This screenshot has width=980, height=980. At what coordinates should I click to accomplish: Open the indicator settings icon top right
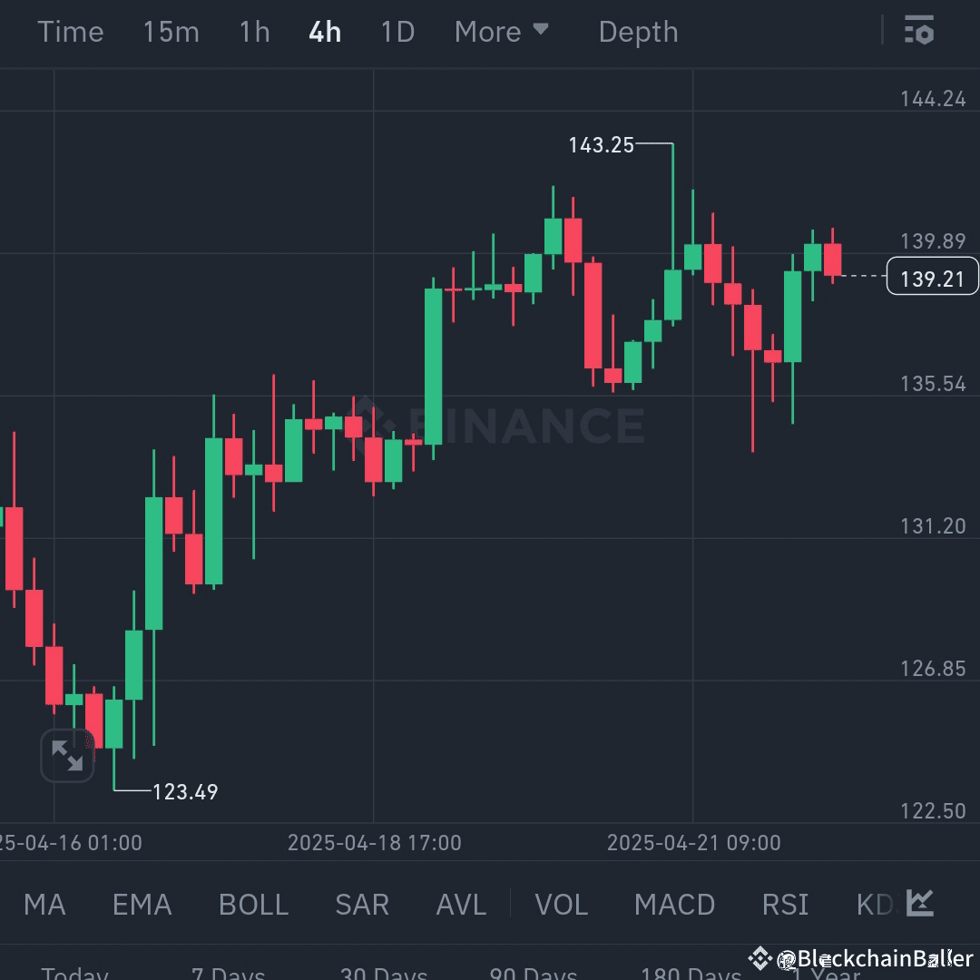(x=920, y=32)
